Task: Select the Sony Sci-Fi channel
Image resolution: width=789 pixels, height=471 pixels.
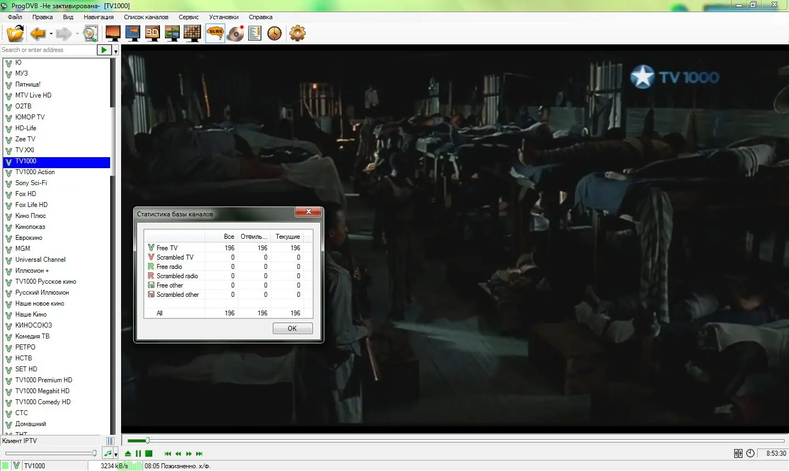Action: 57,183
